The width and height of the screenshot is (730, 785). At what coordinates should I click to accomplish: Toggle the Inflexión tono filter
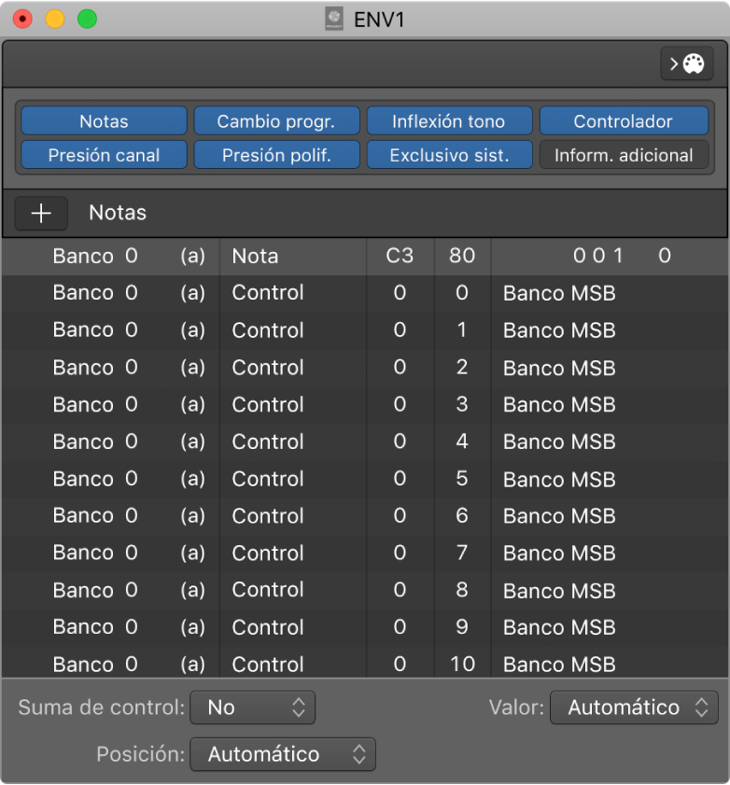(x=448, y=121)
